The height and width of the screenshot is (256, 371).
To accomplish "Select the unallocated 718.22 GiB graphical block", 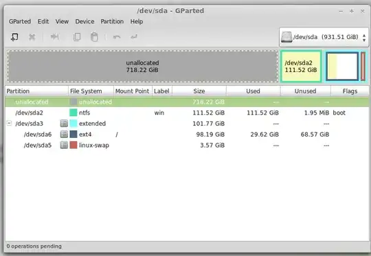I will 142,67.
